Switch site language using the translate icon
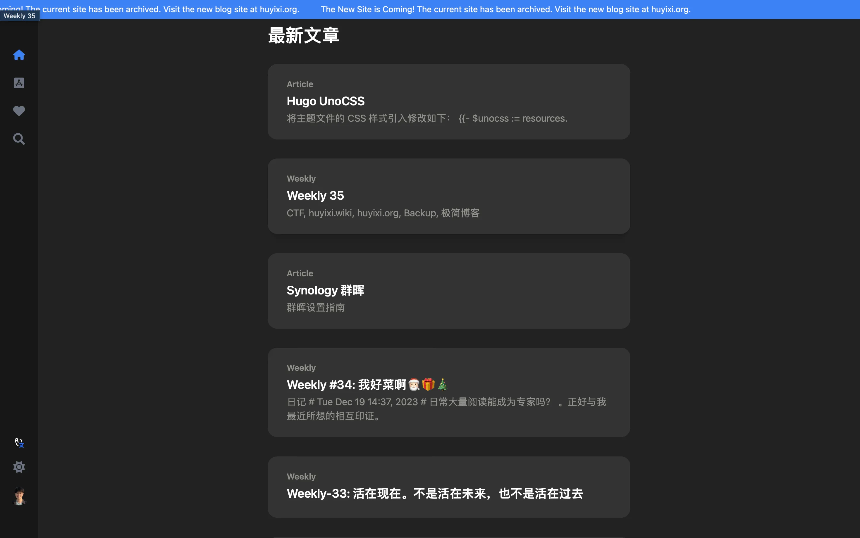The image size is (860, 538). pos(19,442)
